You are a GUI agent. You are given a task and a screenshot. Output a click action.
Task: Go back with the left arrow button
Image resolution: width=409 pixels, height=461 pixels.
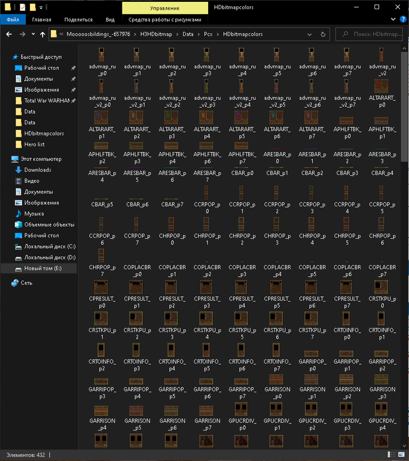[9, 35]
